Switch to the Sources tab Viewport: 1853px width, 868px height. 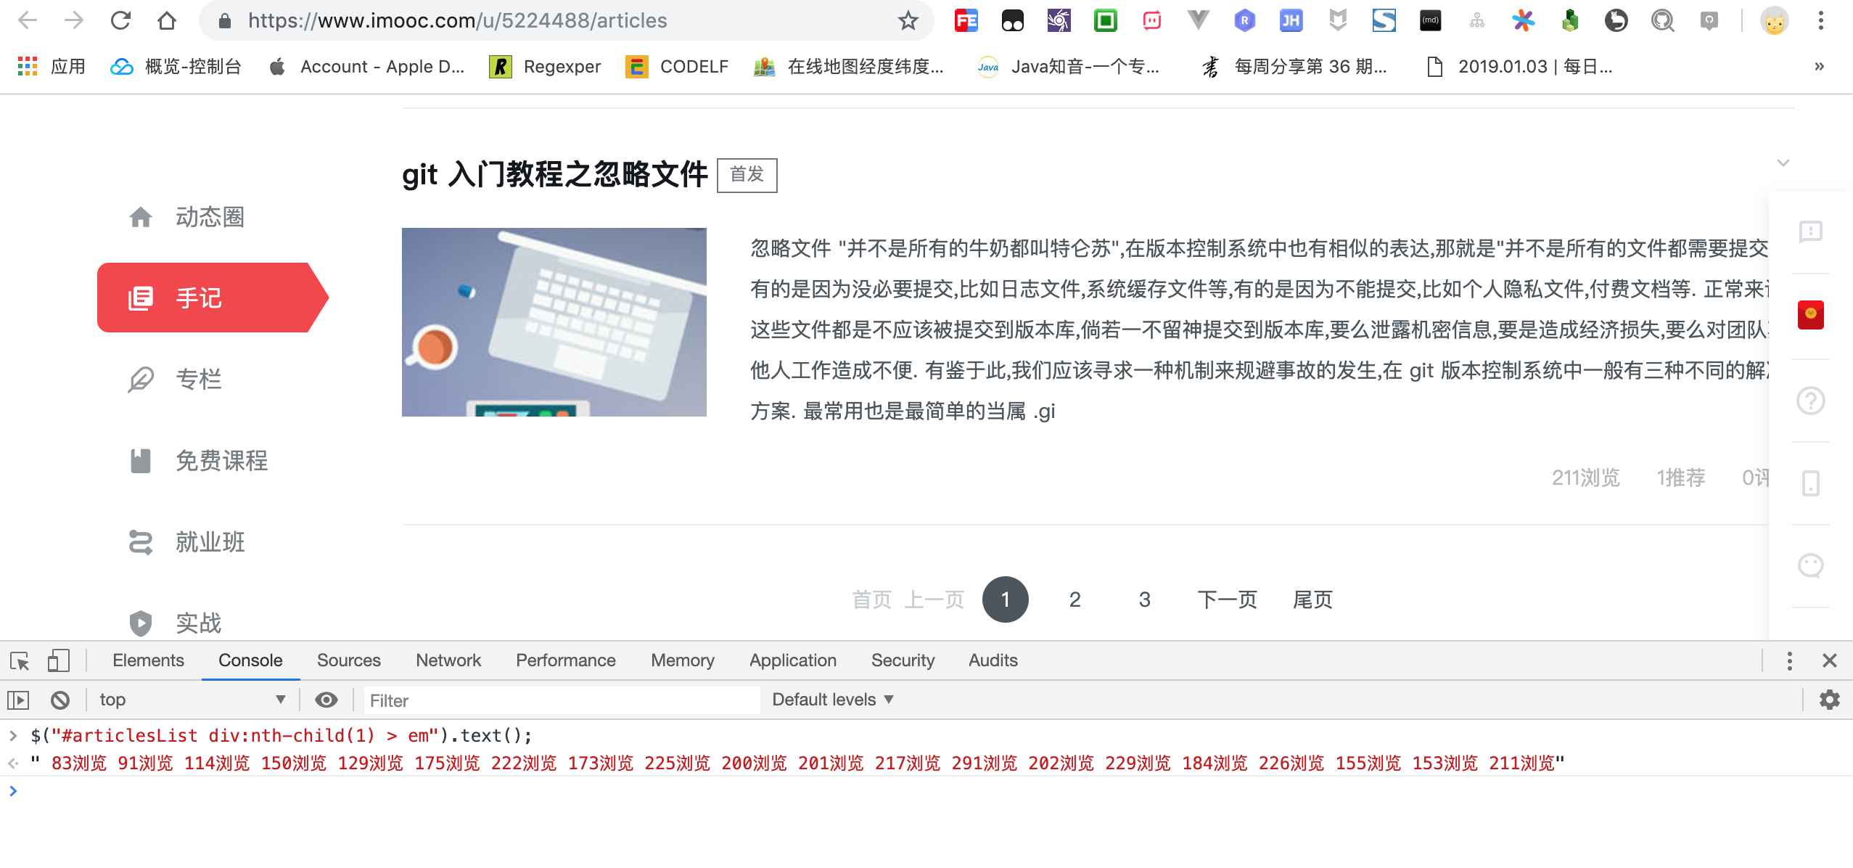[348, 660]
